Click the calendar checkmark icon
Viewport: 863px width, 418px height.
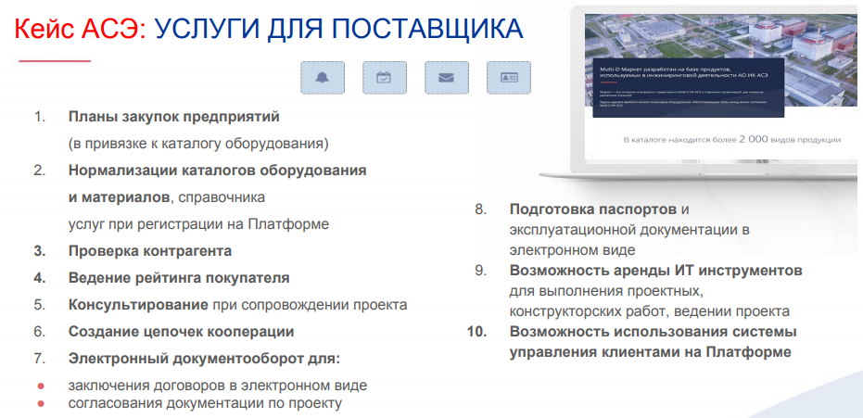(x=384, y=78)
